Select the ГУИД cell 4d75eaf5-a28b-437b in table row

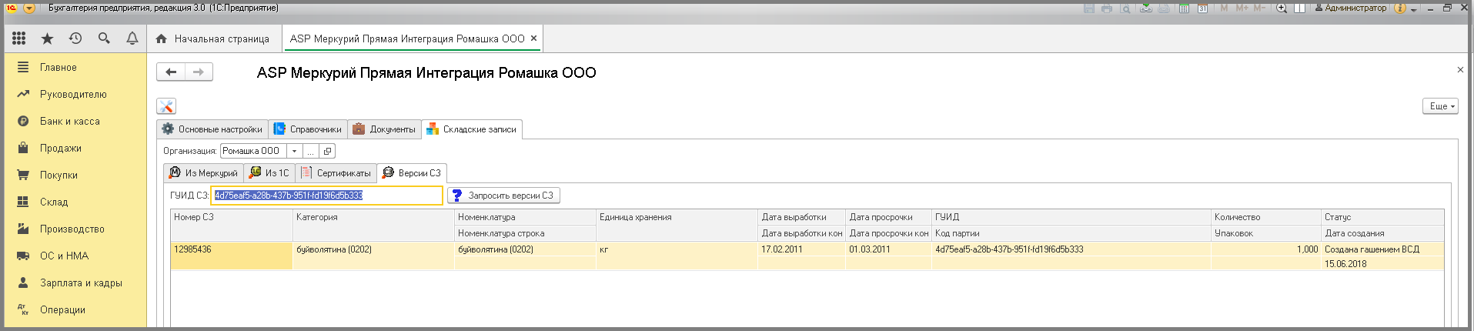(1071, 249)
